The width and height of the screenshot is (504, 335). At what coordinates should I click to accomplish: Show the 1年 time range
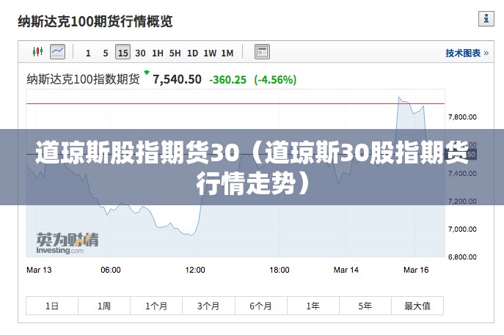pos(313,306)
